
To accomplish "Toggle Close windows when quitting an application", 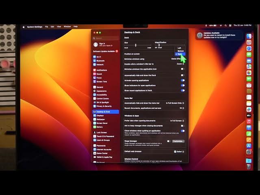I will pyautogui.click(x=183, y=131).
